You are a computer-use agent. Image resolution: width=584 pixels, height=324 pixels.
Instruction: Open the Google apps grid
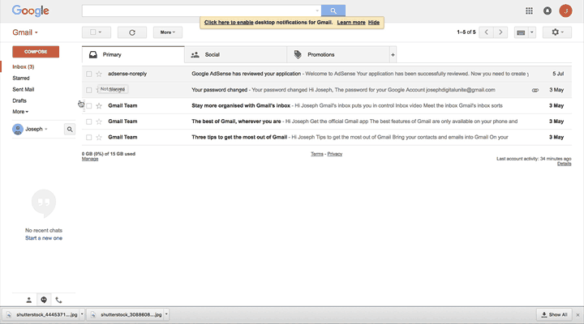[x=529, y=11]
